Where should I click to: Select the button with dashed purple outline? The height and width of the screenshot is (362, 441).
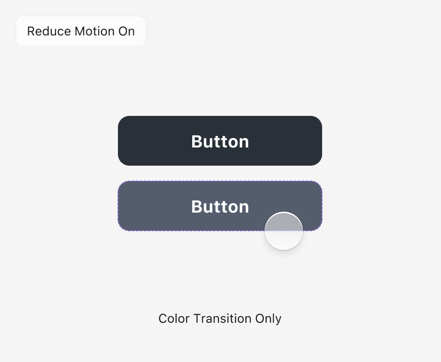[x=220, y=206]
